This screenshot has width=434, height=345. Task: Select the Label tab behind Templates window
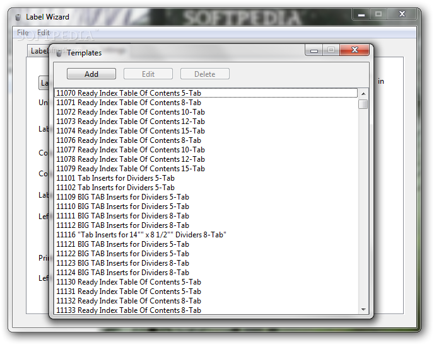pyautogui.click(x=38, y=51)
